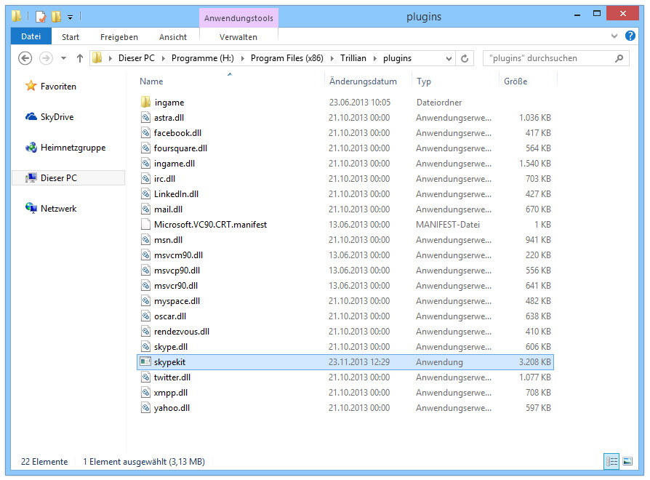Expand the ribbon with the chevron
Viewport: 650px width, 480px height.
tap(614, 36)
